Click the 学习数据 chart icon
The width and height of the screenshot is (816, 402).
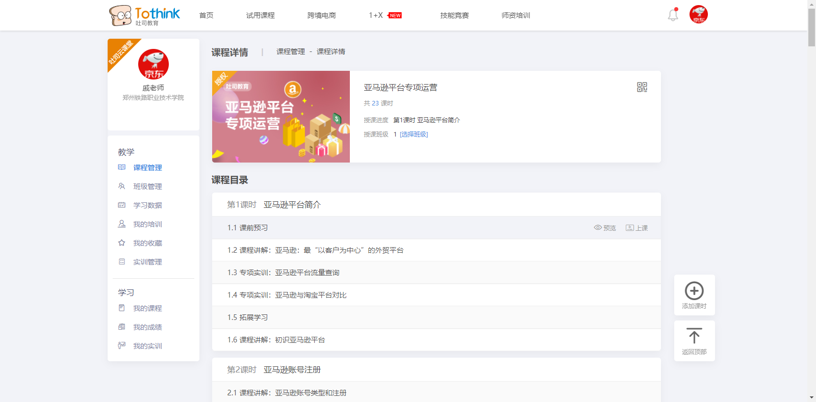tap(121, 205)
